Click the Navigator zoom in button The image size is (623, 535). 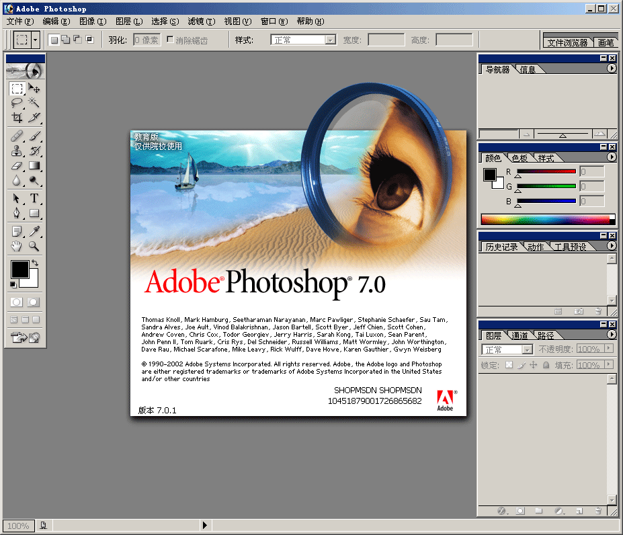[x=599, y=134]
